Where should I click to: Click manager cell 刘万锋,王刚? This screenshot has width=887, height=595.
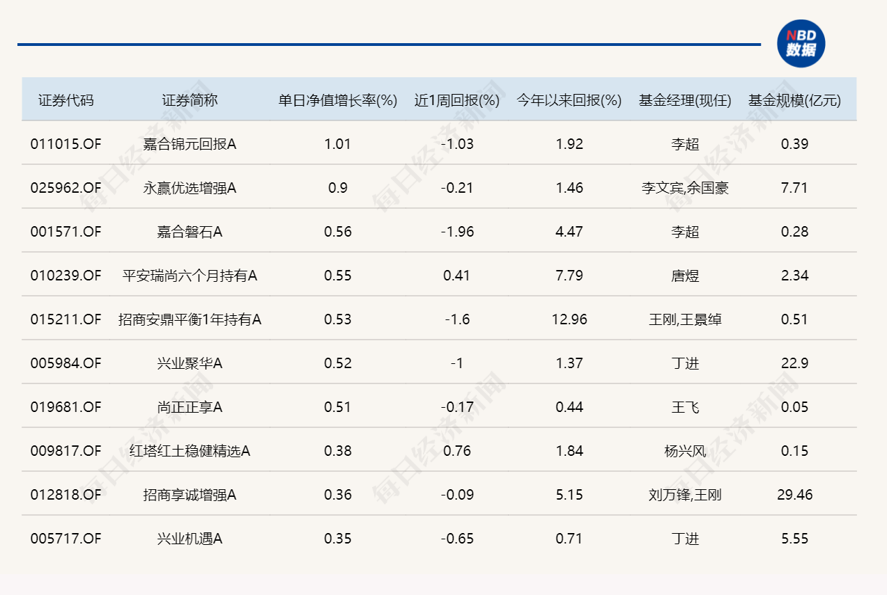[685, 495]
